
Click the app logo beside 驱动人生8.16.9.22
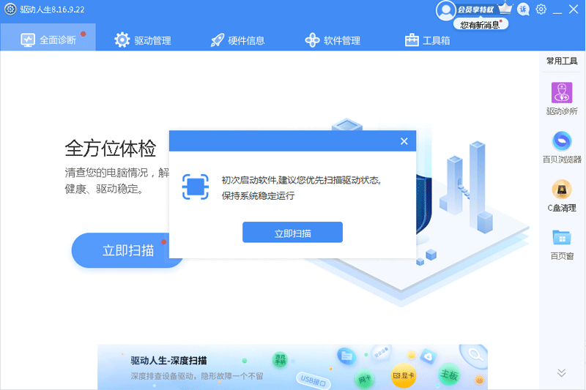(x=10, y=10)
